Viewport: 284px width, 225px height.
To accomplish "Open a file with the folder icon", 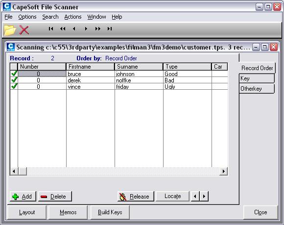I will (10, 30).
